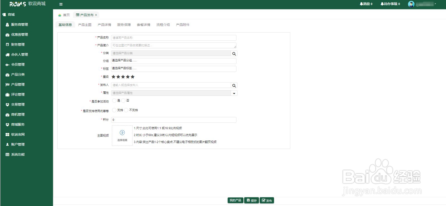
Task: Click the 产品名称 input field
Action: click(174, 38)
